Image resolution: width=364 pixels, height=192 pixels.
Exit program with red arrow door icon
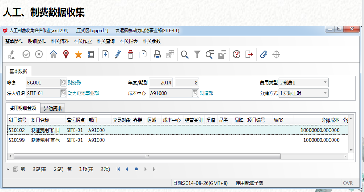click(x=249, y=54)
